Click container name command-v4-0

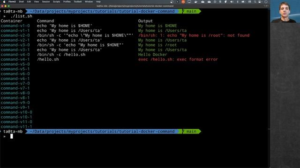click(x=15, y=55)
